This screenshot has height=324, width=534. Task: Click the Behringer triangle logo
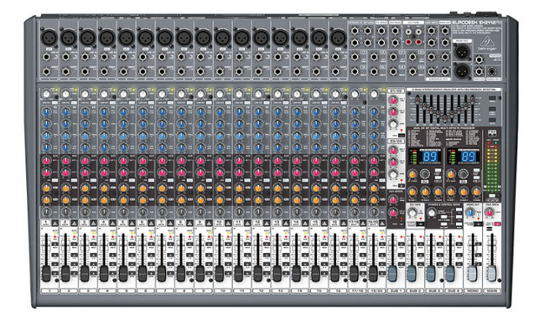[487, 42]
